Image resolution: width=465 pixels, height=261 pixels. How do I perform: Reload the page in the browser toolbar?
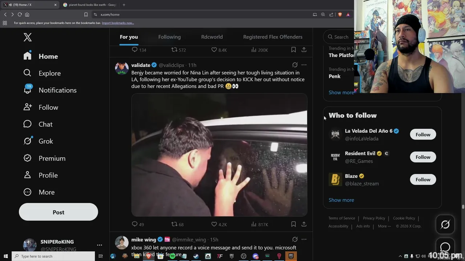[20, 14]
